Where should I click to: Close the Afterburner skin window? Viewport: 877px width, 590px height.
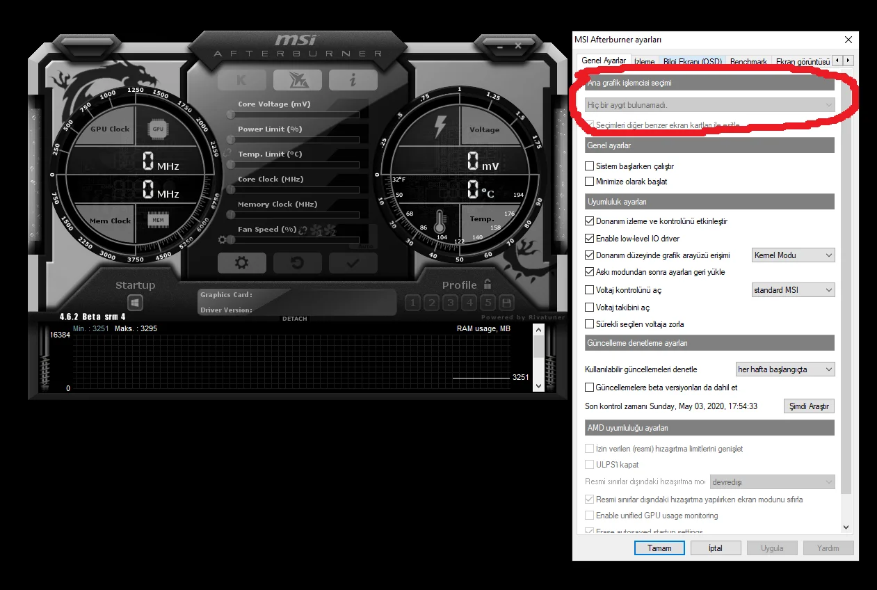[x=518, y=46]
